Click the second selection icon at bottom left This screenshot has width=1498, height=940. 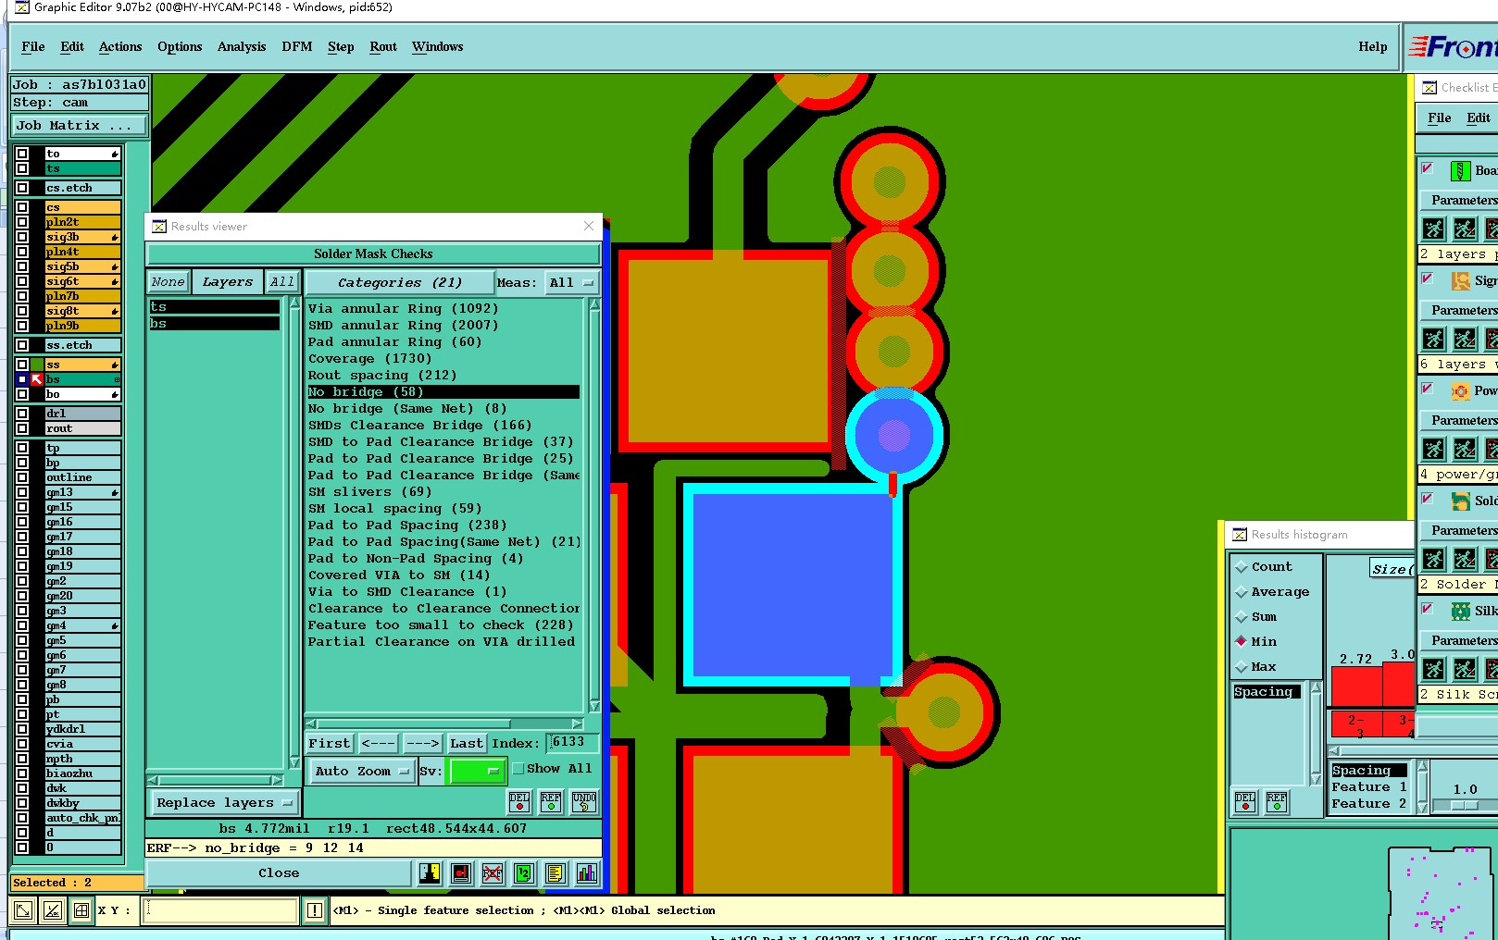click(53, 910)
